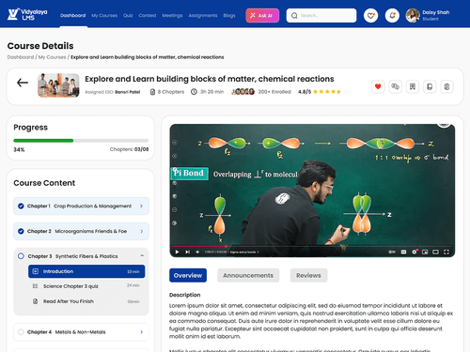This screenshot has width=470, height=352.
Task: Switch video to theater mode
Action: click(x=435, y=252)
